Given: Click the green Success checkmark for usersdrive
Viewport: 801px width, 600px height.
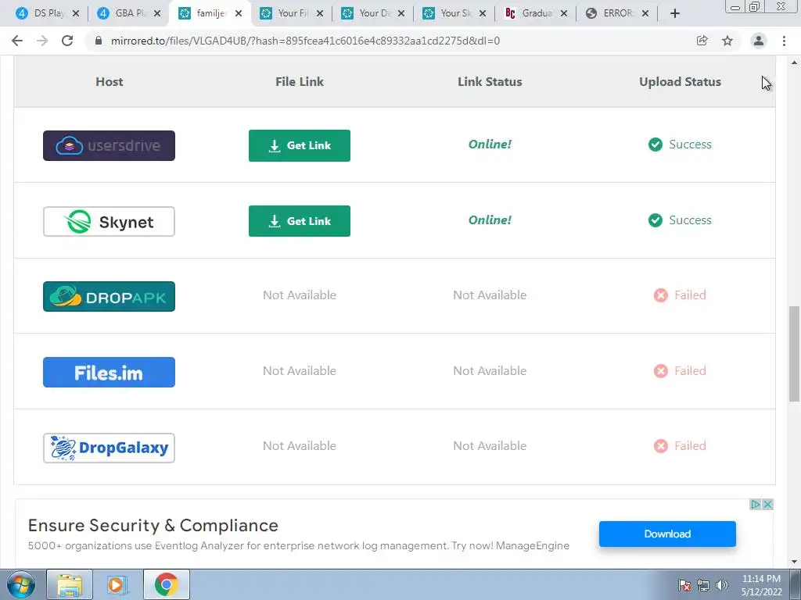Looking at the screenshot, I should click(x=656, y=145).
